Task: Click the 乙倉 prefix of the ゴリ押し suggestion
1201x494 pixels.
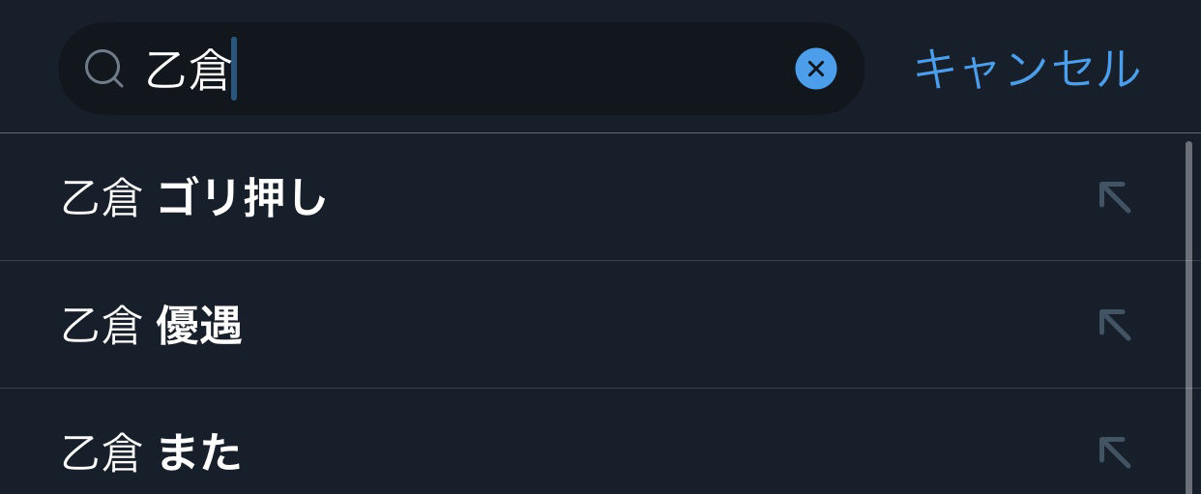Action: point(102,198)
